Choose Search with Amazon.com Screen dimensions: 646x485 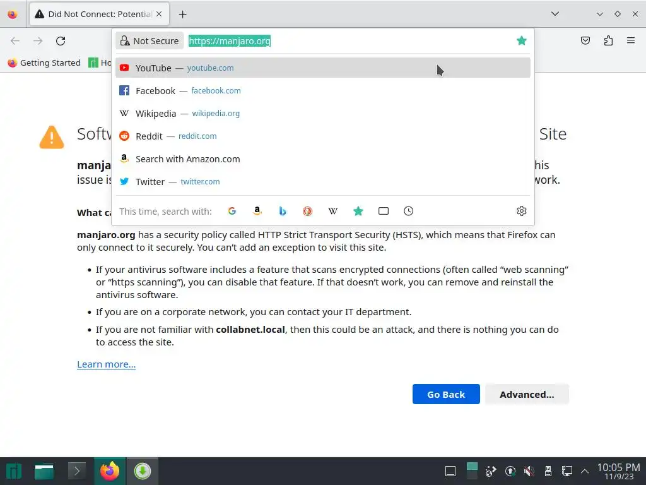click(322, 159)
